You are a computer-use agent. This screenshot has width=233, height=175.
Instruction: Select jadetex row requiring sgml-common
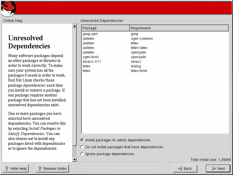coord(155,39)
